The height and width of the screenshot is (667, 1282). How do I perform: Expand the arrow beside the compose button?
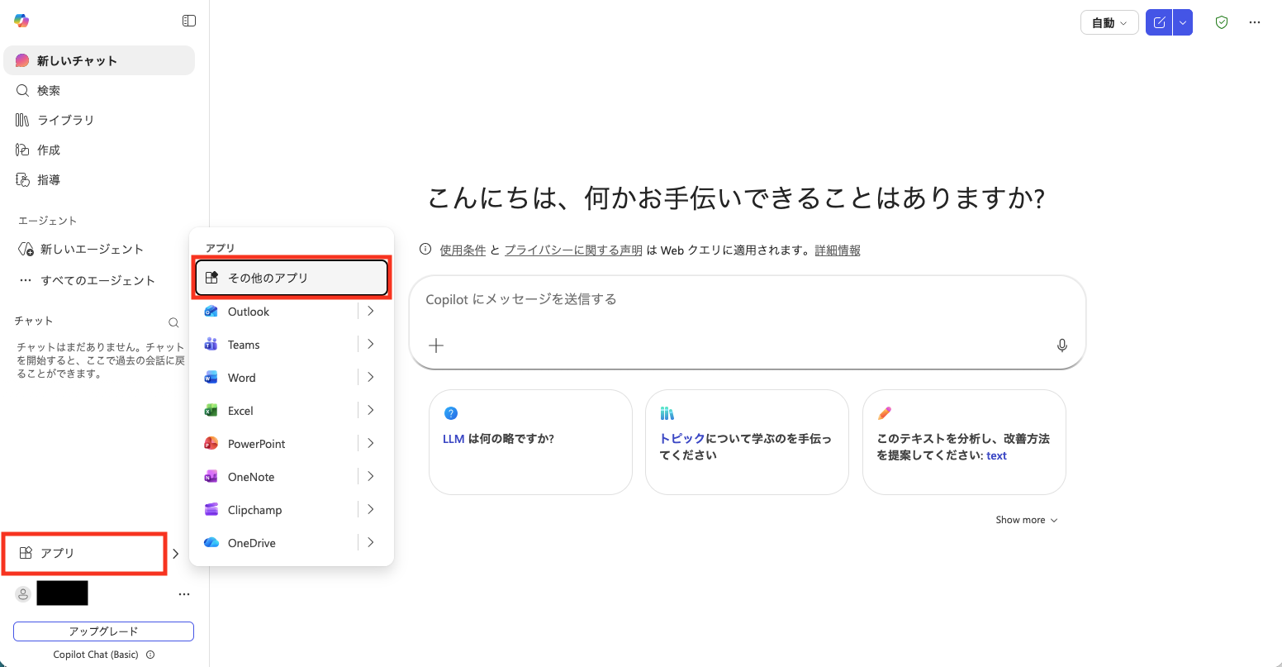pos(1183,22)
